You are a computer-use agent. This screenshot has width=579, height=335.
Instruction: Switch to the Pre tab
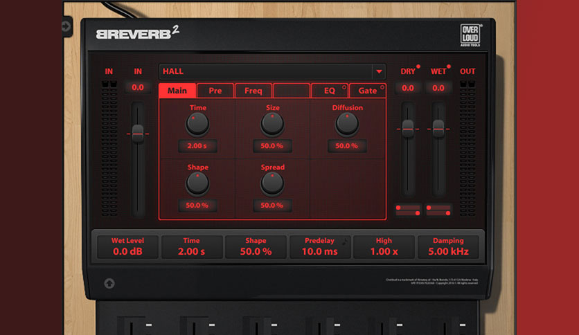point(215,91)
